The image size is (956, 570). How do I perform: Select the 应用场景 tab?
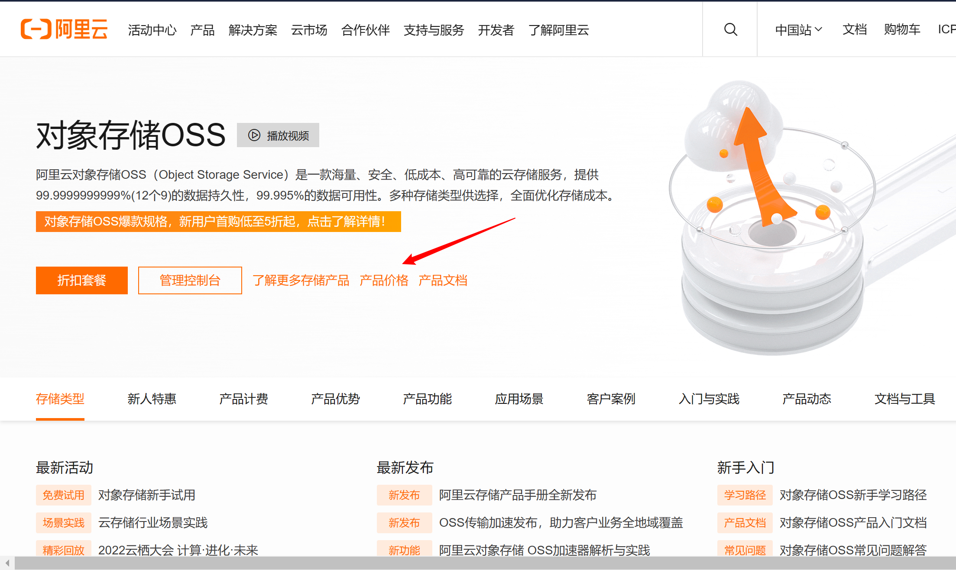(x=519, y=399)
